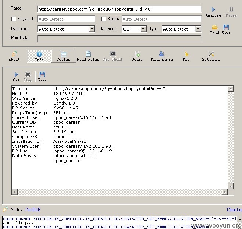Viewport: 242px width, 229px height.
Task: Open the MD5 cracker tool
Action: [186, 56]
